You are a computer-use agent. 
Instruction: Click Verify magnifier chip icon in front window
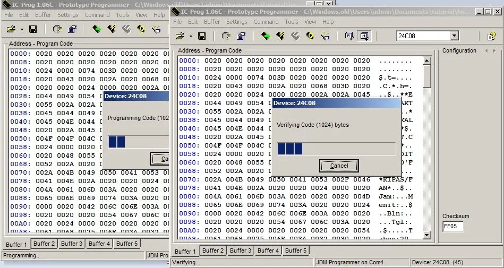click(x=310, y=36)
